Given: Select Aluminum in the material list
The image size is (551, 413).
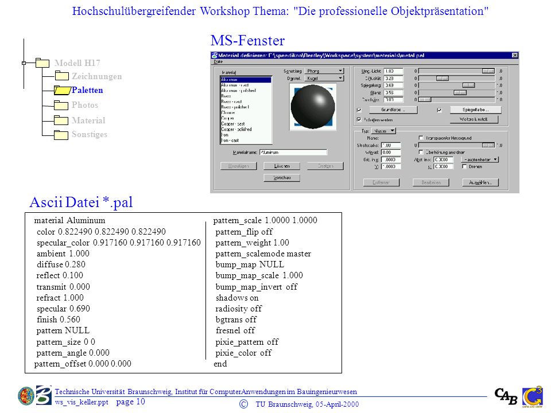Looking at the screenshot, I should (246, 80).
